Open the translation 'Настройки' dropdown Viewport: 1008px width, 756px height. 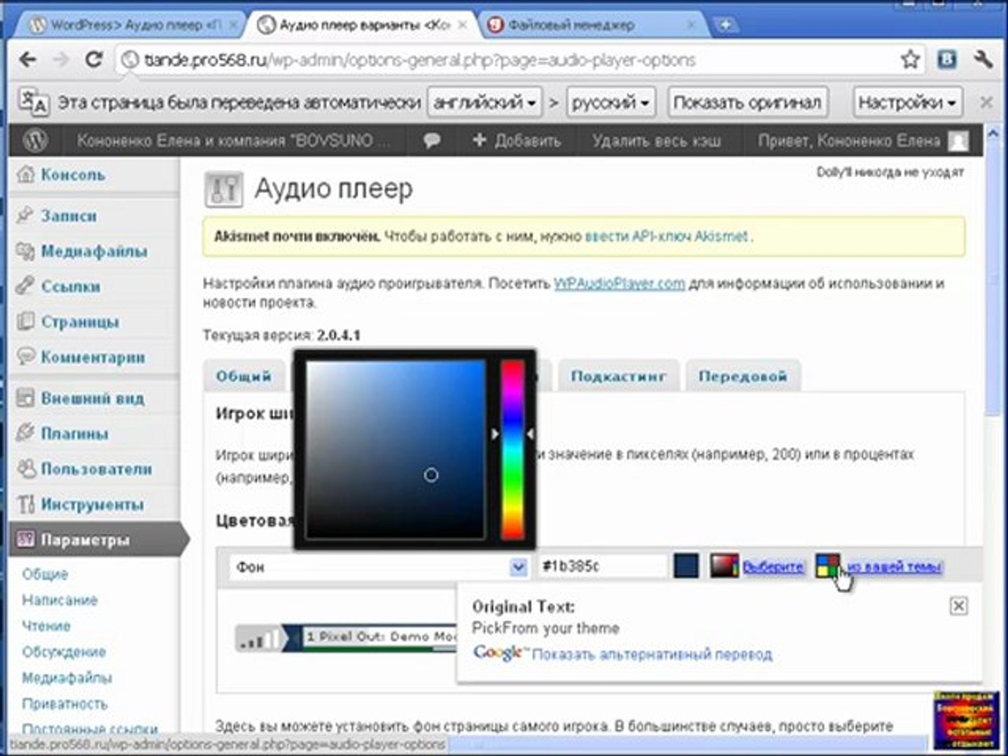(x=907, y=103)
